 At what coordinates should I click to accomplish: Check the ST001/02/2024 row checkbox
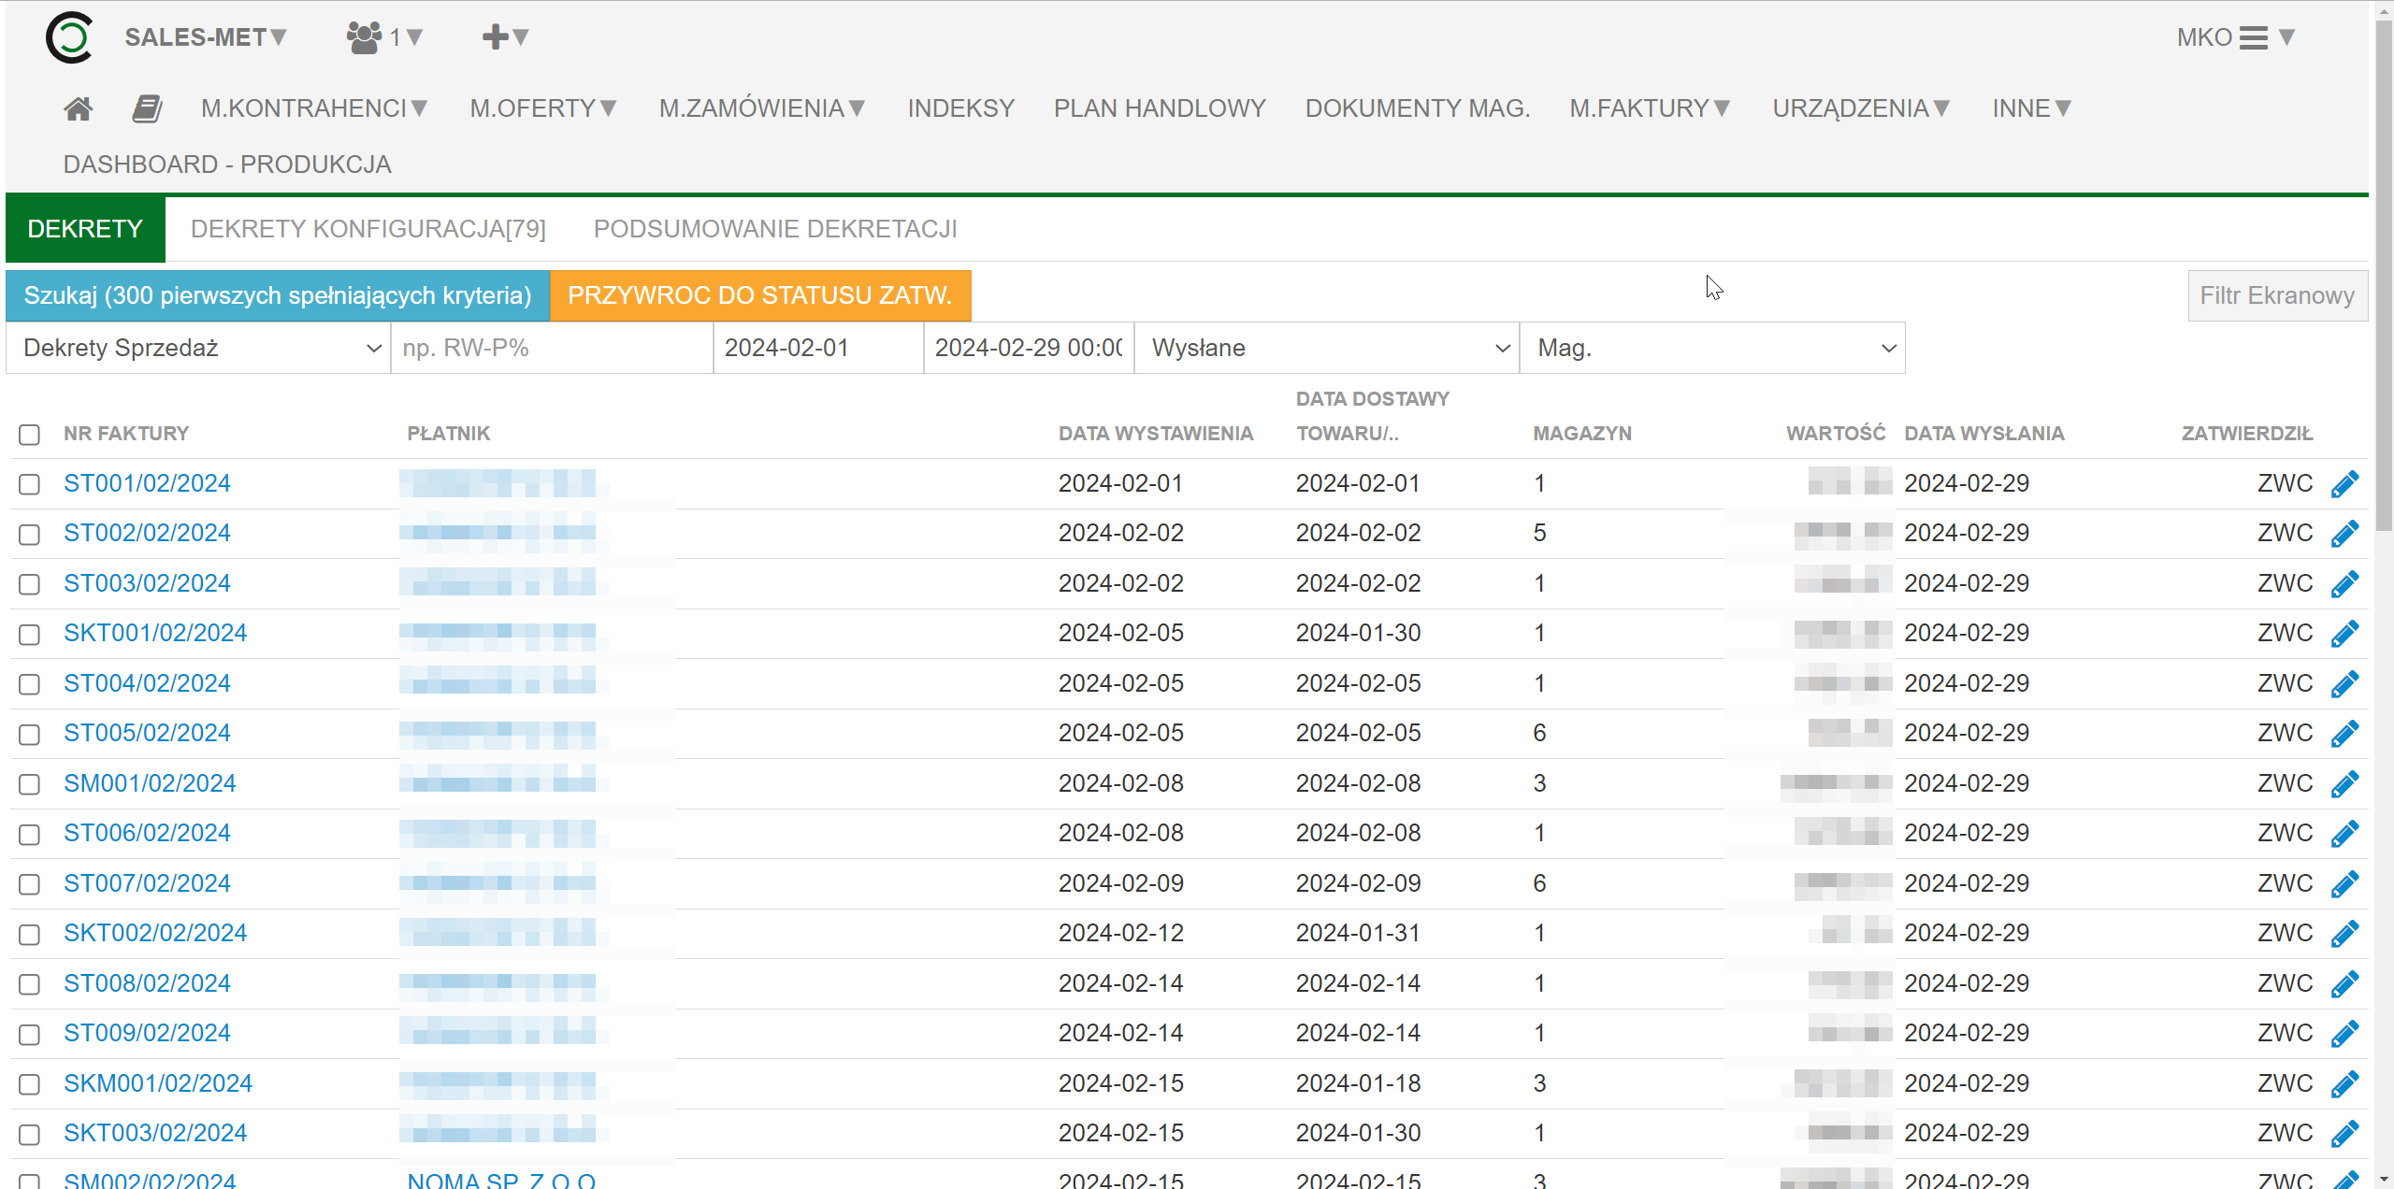click(x=29, y=484)
